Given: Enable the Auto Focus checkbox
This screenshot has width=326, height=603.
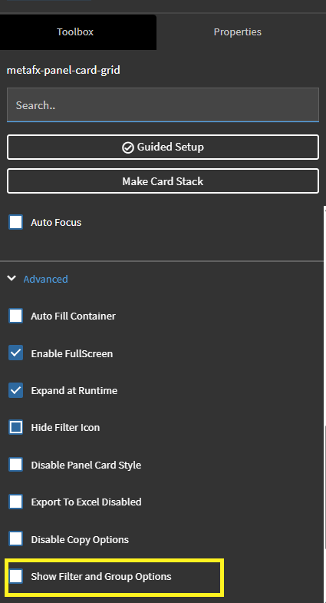Looking at the screenshot, I should (16, 222).
